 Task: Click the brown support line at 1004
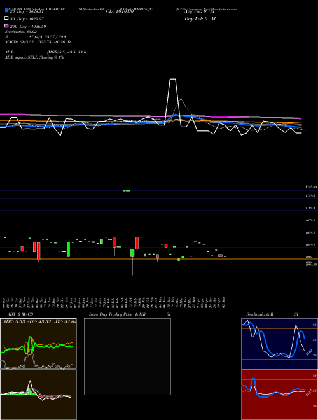pyautogui.click(x=159, y=259)
